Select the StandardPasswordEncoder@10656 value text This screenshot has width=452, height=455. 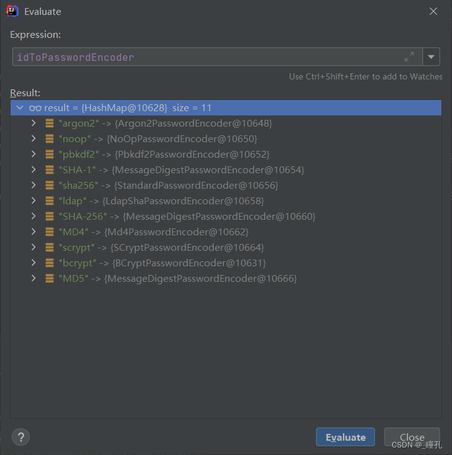(197, 186)
